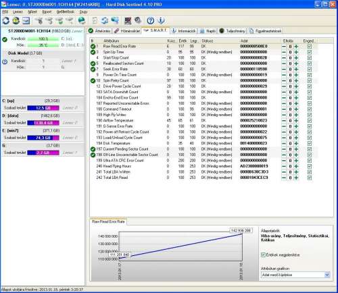338x293 pixels.
Task: Click the D: free space bar
Action: coord(43,123)
